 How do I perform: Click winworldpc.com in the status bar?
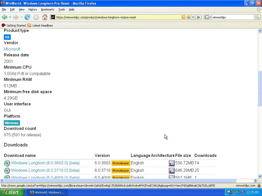click(x=245, y=186)
